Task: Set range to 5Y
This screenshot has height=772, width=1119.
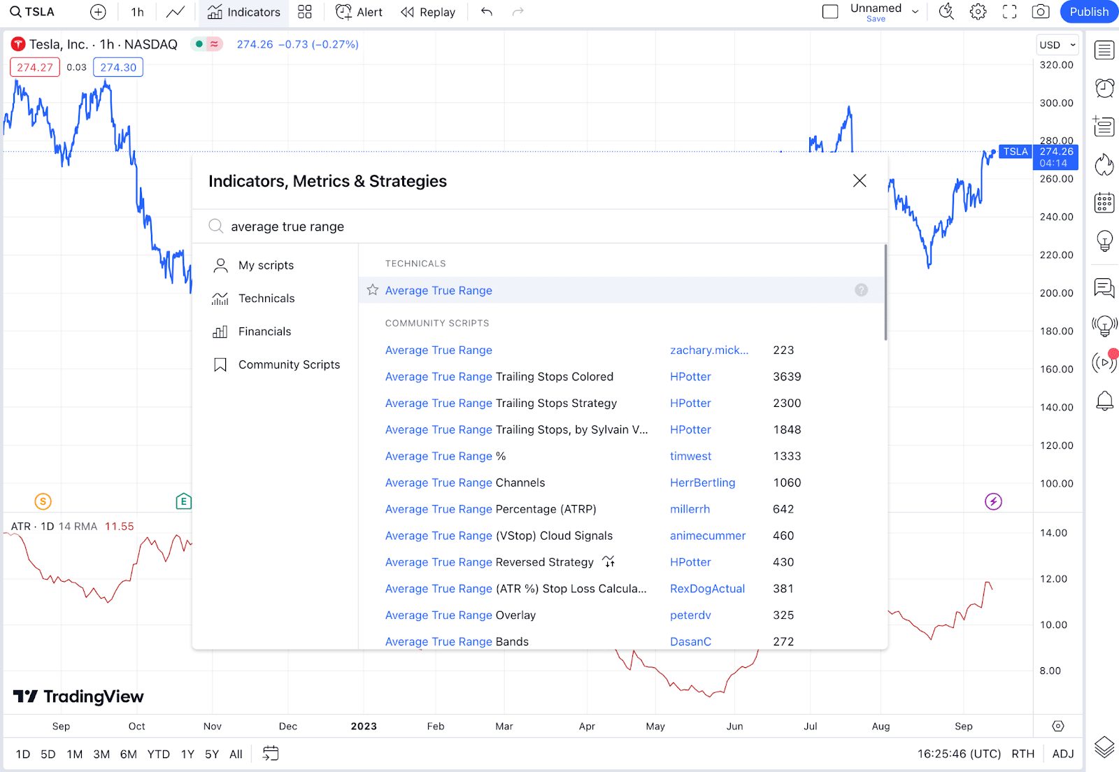Action: (x=212, y=755)
